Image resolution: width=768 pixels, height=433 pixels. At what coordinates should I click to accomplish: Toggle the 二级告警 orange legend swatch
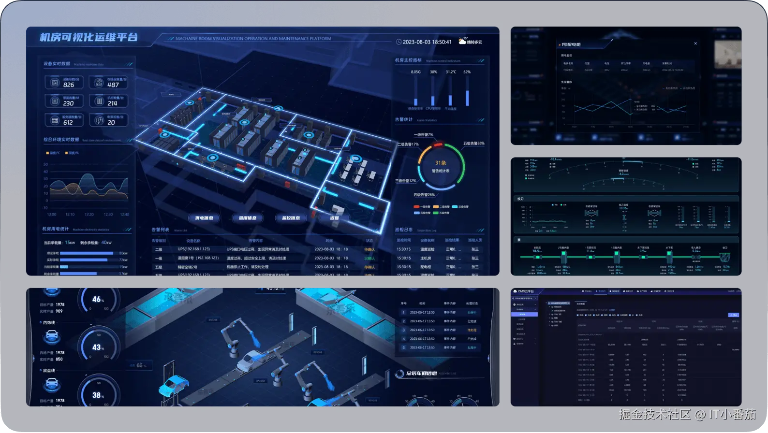click(x=436, y=207)
